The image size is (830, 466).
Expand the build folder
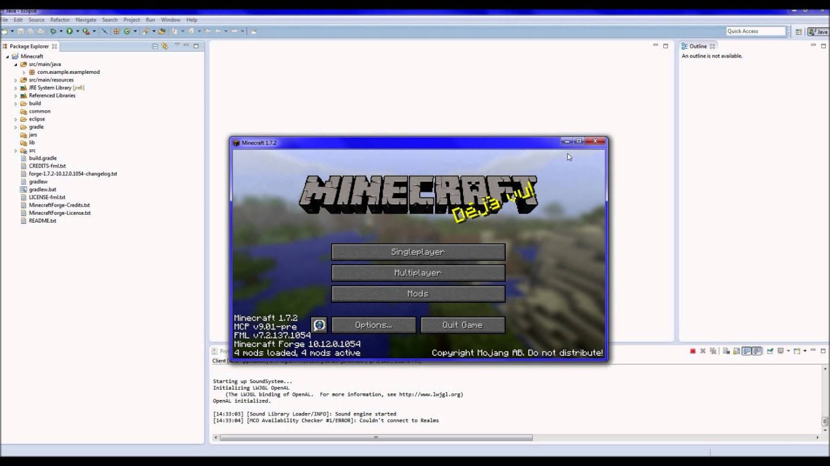pyautogui.click(x=16, y=104)
